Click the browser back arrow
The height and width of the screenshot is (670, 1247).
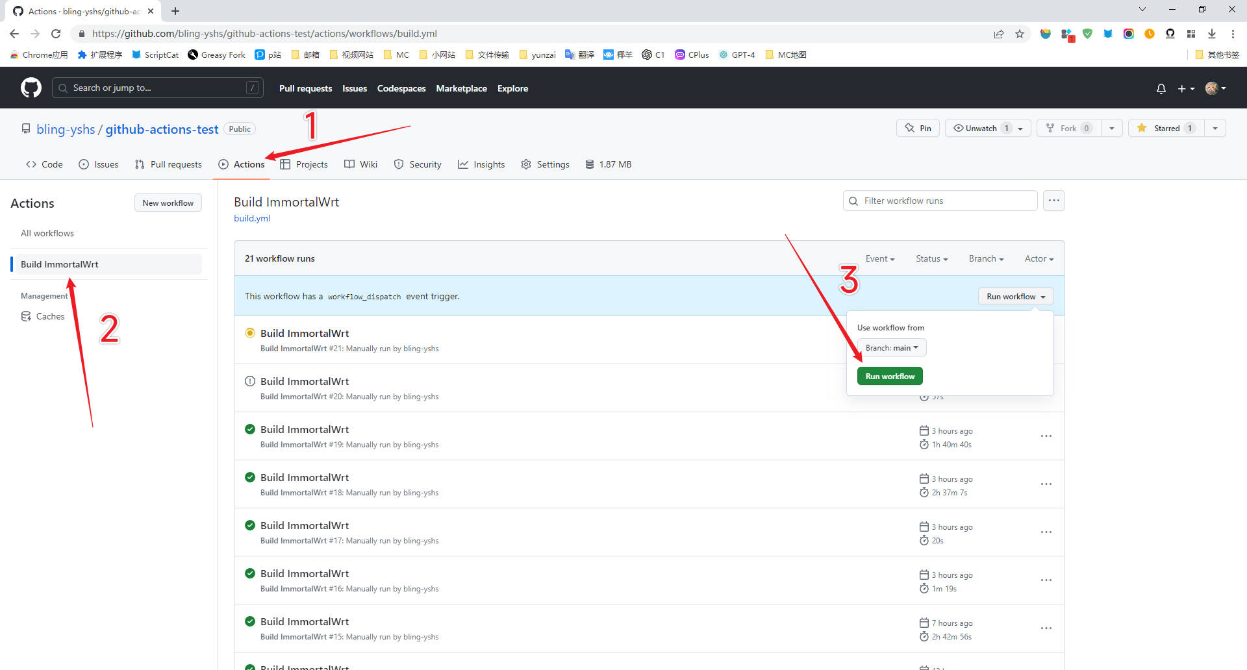point(14,34)
